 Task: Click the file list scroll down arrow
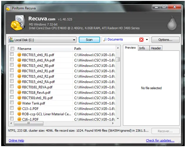(x=118, y=119)
